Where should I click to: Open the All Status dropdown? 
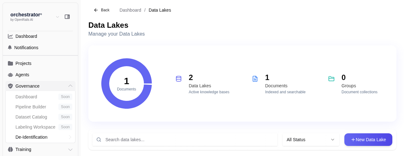coord(311,140)
